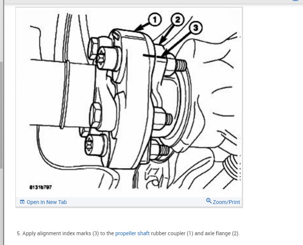Click the open-in-new-tab icon
The height and width of the screenshot is (245, 303).
click(x=22, y=202)
